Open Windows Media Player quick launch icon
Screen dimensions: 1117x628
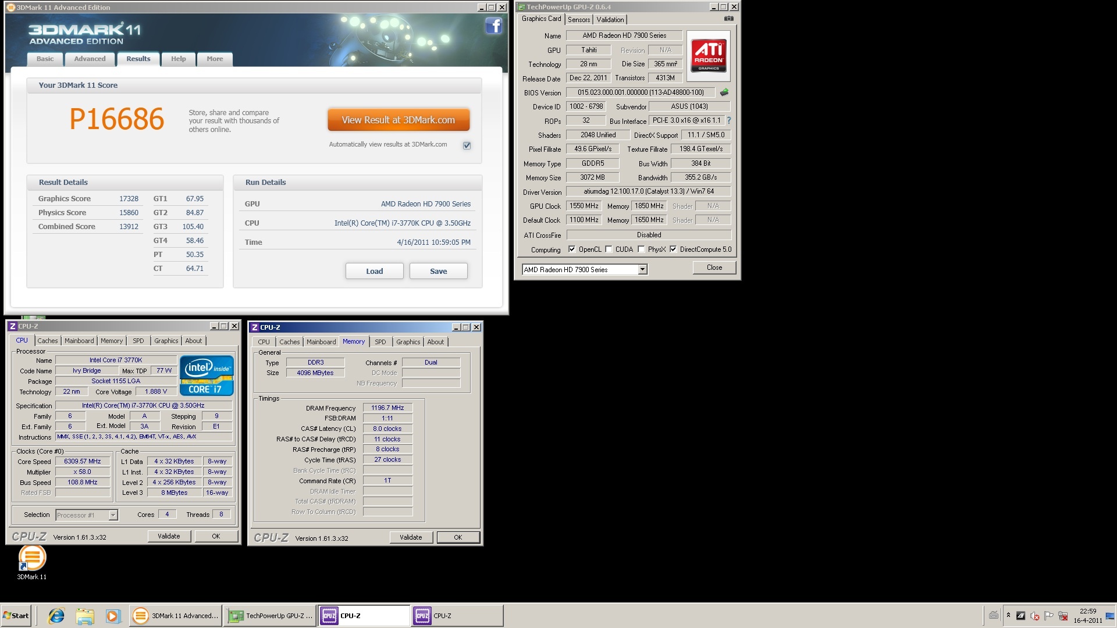[x=113, y=616]
